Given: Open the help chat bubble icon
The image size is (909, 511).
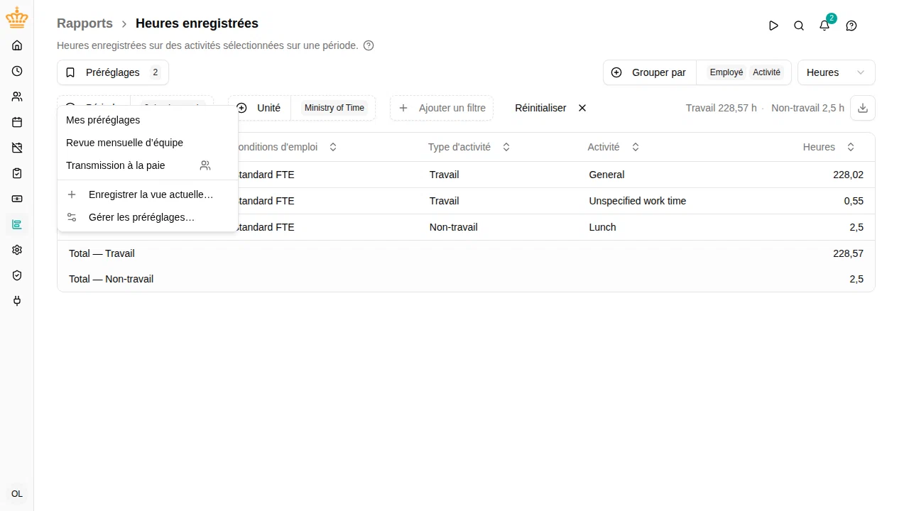Looking at the screenshot, I should [x=851, y=26].
